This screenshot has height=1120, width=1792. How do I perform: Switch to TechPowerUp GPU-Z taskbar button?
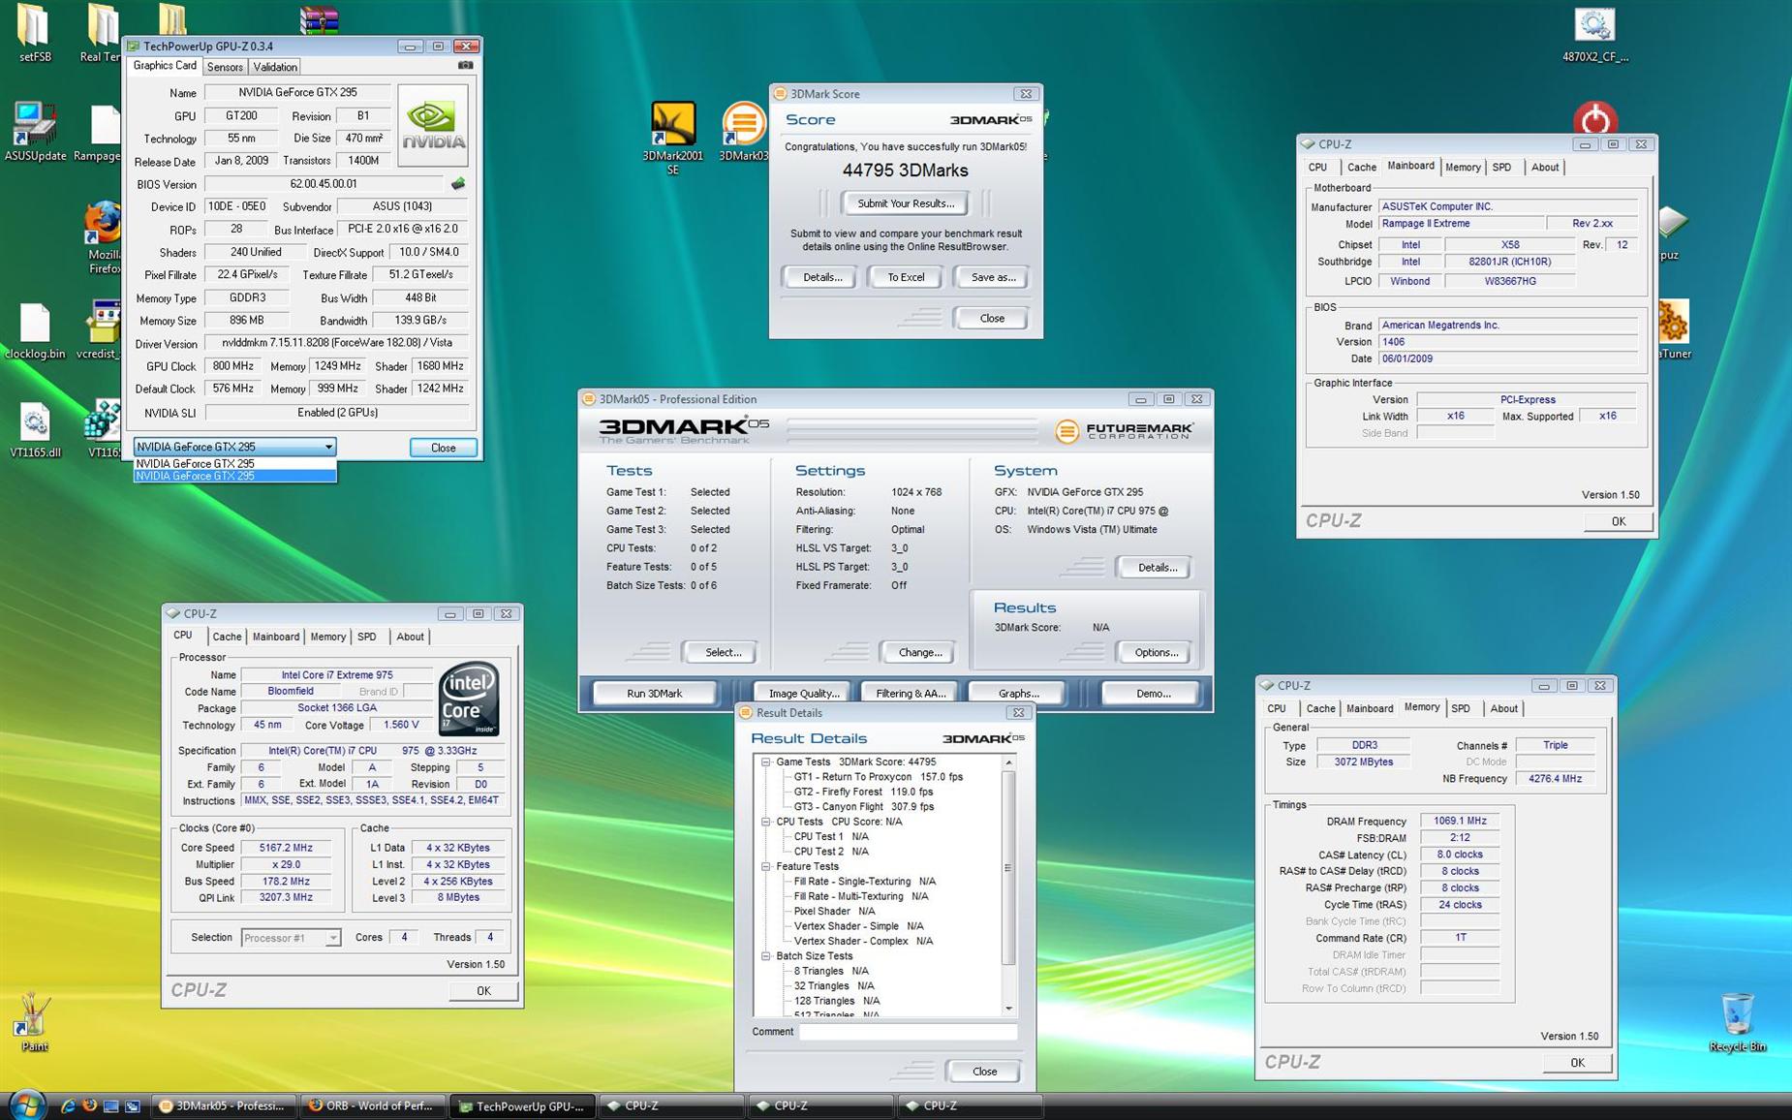pos(523,1105)
